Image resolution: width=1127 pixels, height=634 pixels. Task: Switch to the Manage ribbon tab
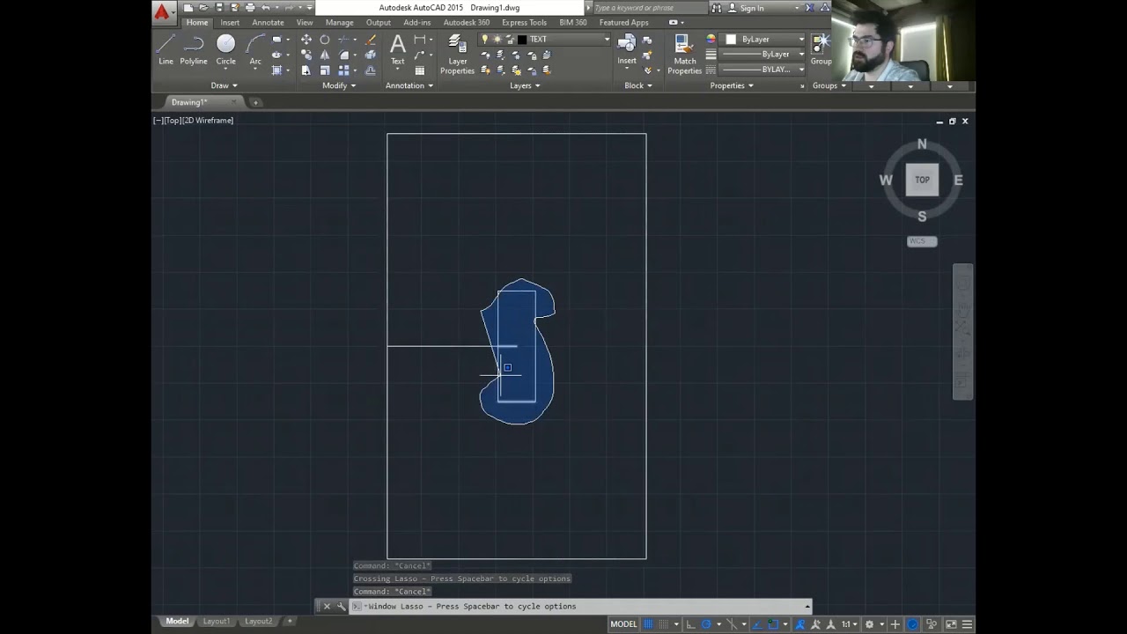339,23
